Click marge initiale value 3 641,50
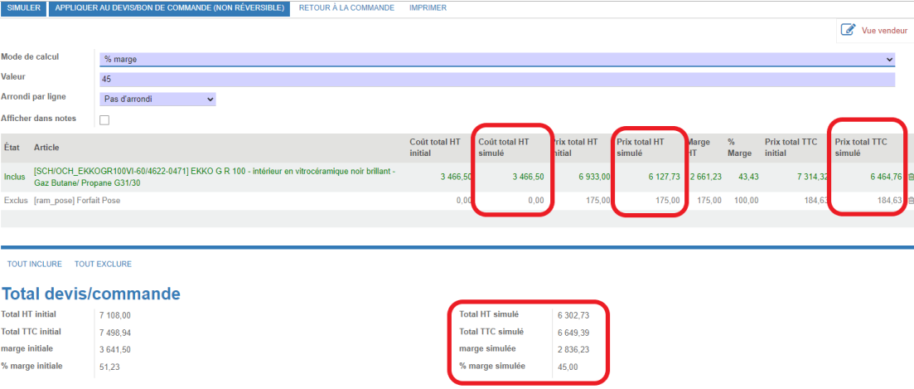This screenshot has height=389, width=914. (115, 350)
